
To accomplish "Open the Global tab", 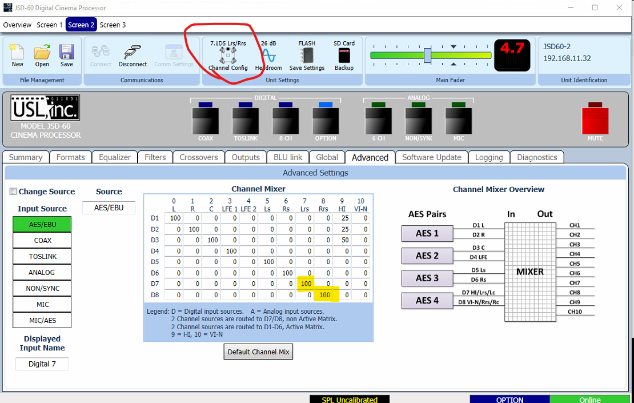I will [x=327, y=157].
